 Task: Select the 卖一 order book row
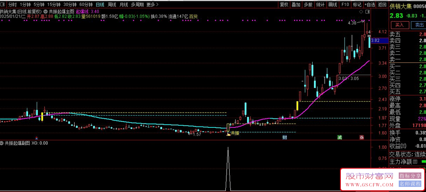pyautogui.click(x=408, y=59)
